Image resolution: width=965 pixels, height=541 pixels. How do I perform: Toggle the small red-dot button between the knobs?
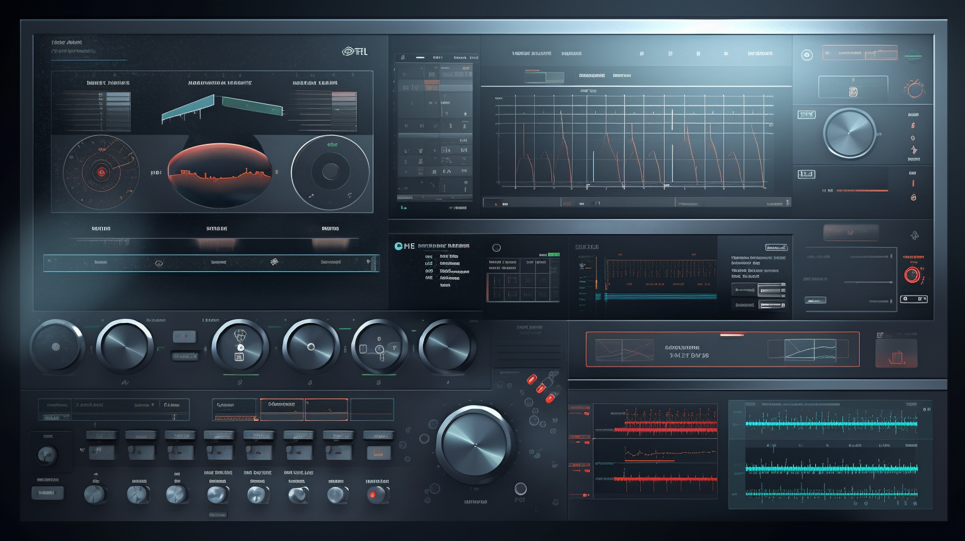pos(185,337)
